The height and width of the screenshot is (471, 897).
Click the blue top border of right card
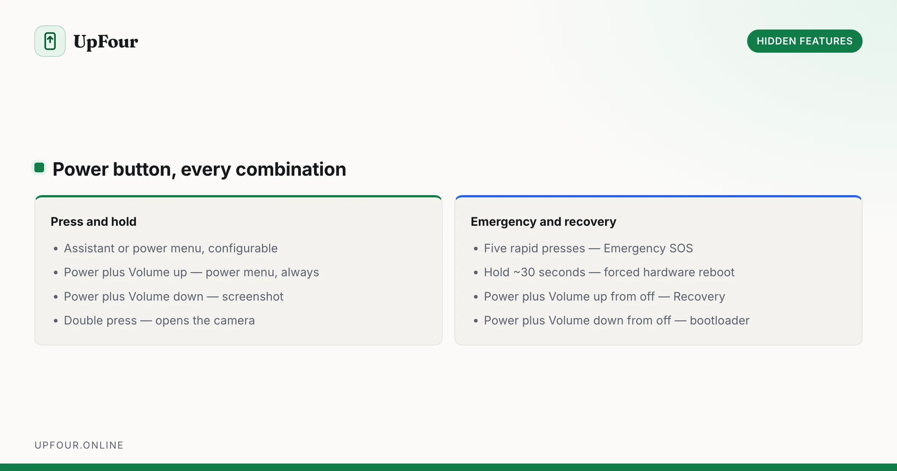point(659,196)
